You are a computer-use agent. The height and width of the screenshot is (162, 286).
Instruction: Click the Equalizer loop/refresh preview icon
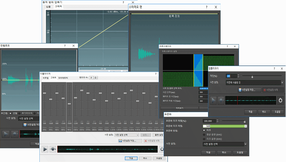[x=162, y=149]
